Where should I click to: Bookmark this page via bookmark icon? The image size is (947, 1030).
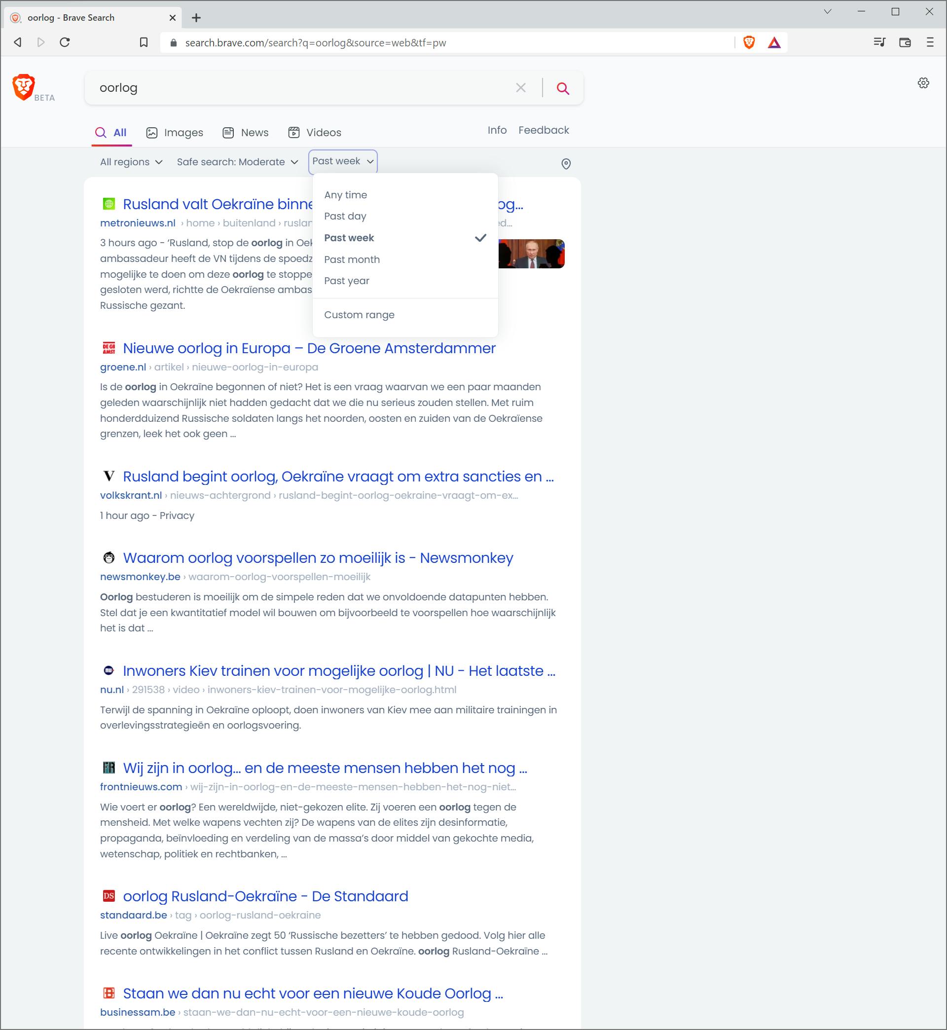click(x=144, y=42)
